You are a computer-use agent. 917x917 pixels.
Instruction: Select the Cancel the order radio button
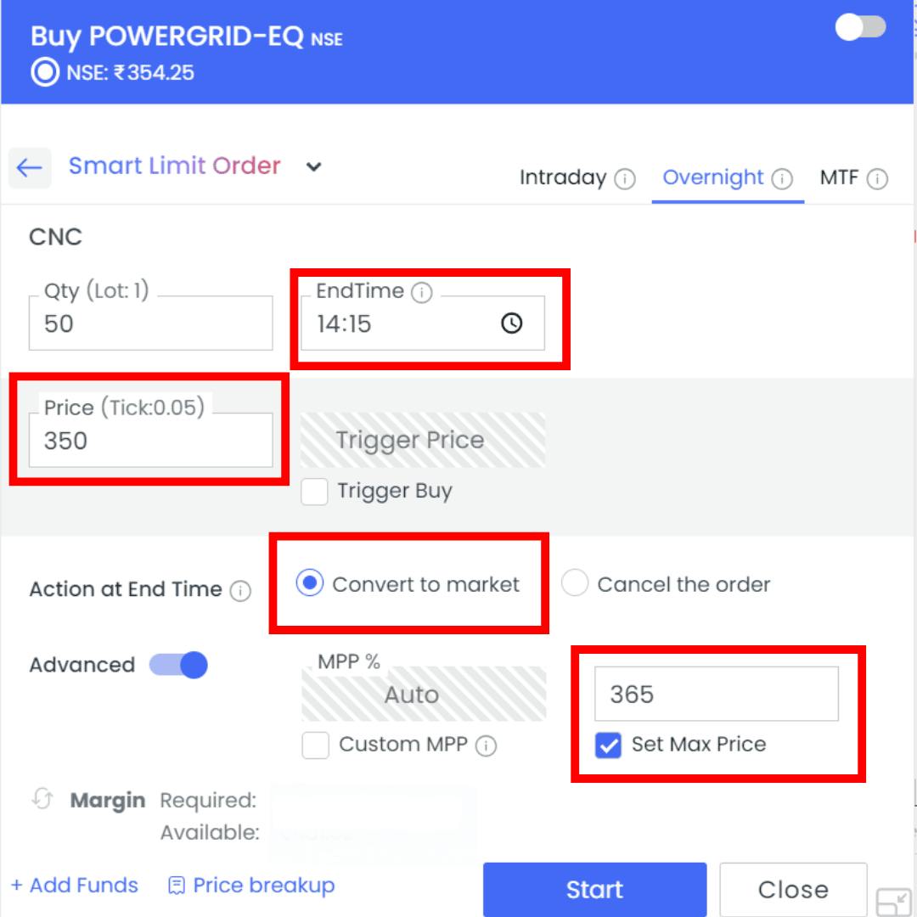575,584
